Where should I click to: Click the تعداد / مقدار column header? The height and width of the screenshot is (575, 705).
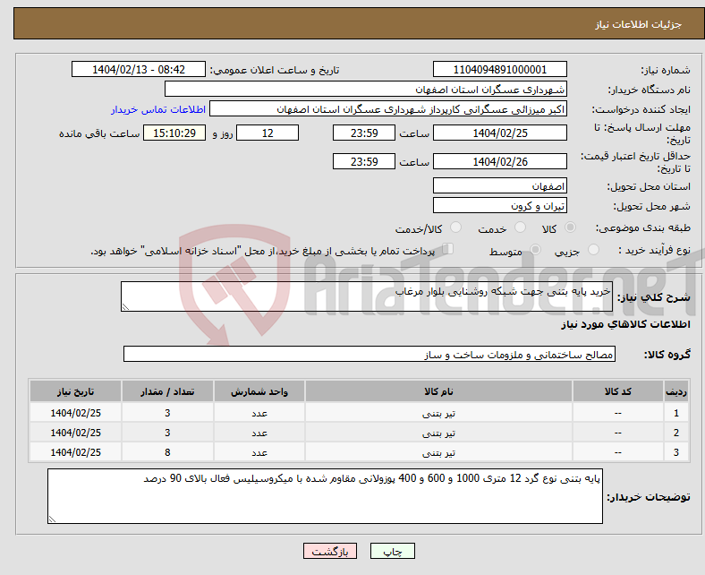pyautogui.click(x=167, y=391)
